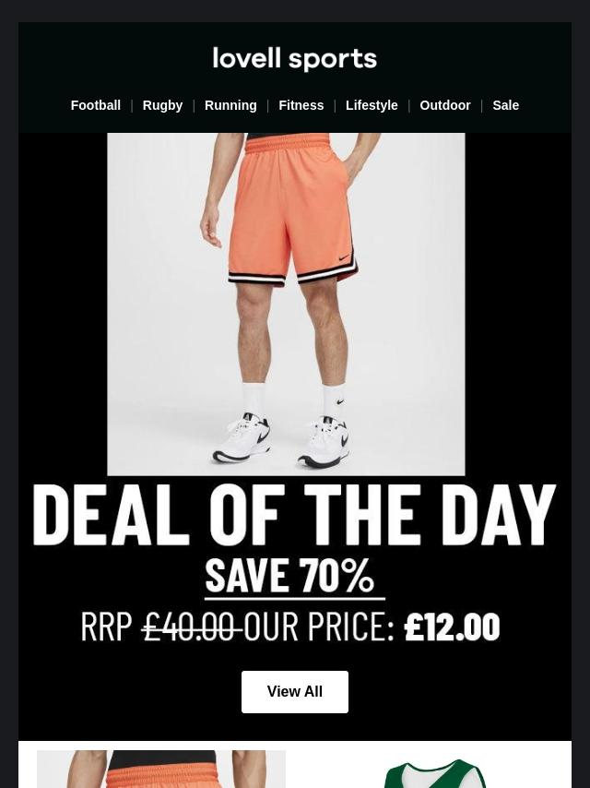This screenshot has width=590, height=788.
Task: Choose the Outdoor navigation link
Action: tap(445, 105)
